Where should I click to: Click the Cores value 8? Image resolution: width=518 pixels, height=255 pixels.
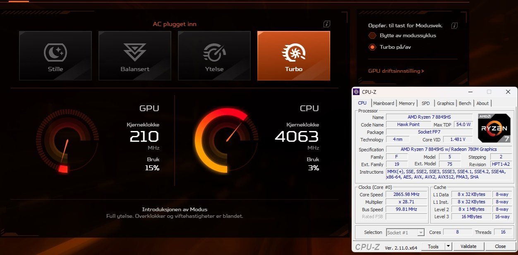(457, 232)
